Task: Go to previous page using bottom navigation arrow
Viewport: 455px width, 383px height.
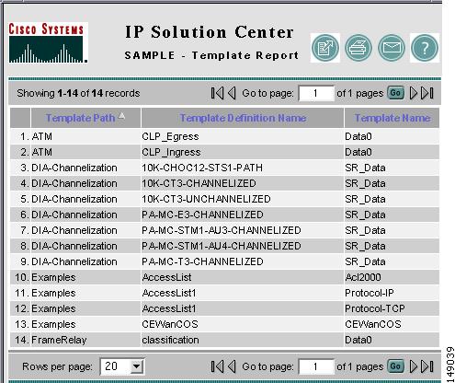Action: (x=232, y=366)
